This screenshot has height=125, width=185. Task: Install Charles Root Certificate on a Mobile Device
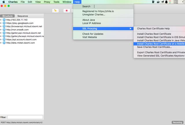click(x=159, y=44)
